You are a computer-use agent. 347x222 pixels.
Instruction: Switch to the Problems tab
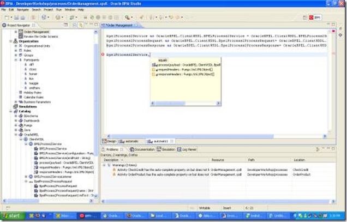pos(112,149)
